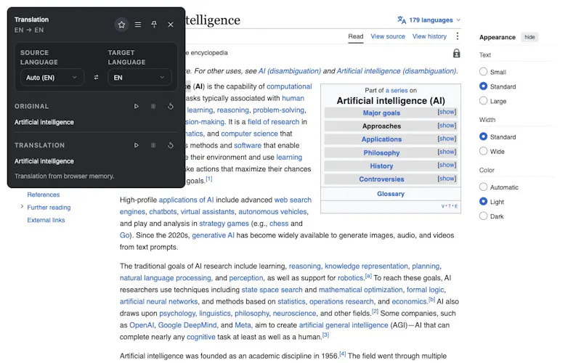Show the Major goals section
The image size is (581, 363).
447,112
